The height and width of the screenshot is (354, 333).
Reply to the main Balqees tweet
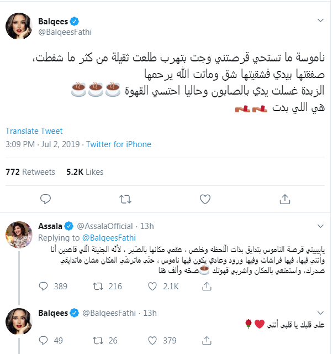(46, 198)
